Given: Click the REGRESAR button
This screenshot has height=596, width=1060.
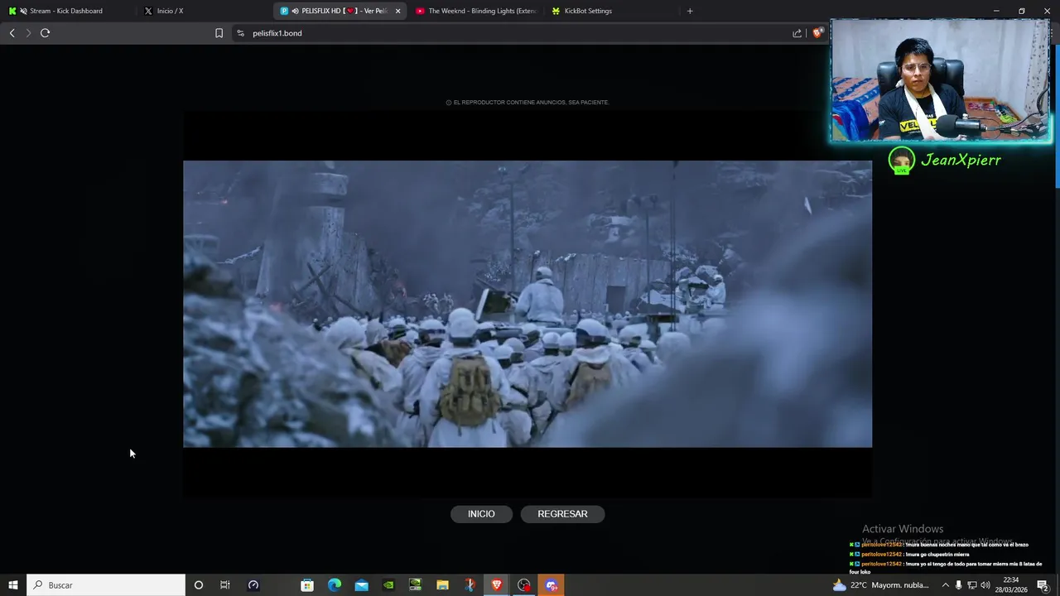Looking at the screenshot, I should [x=562, y=514].
